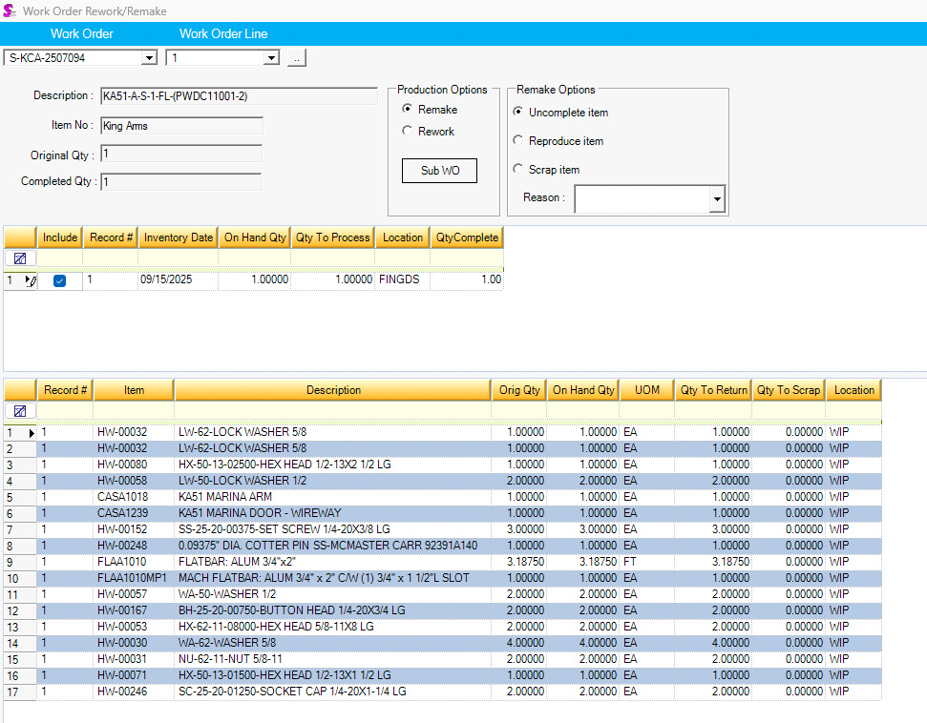Click the upper grid filter clear icon
Screen dimensions: 927x723
point(19,258)
